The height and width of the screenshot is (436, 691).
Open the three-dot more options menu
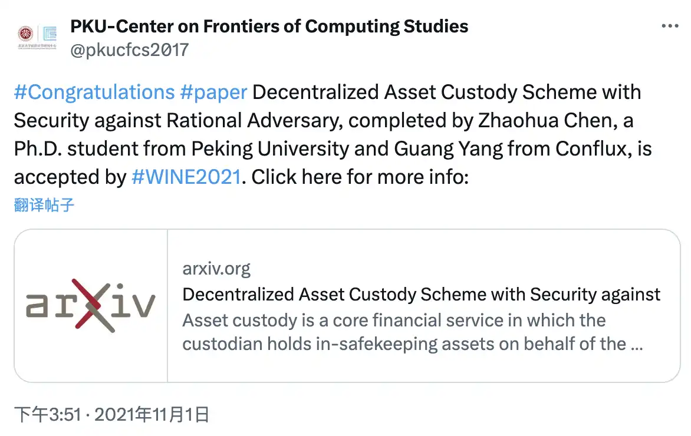click(x=670, y=26)
